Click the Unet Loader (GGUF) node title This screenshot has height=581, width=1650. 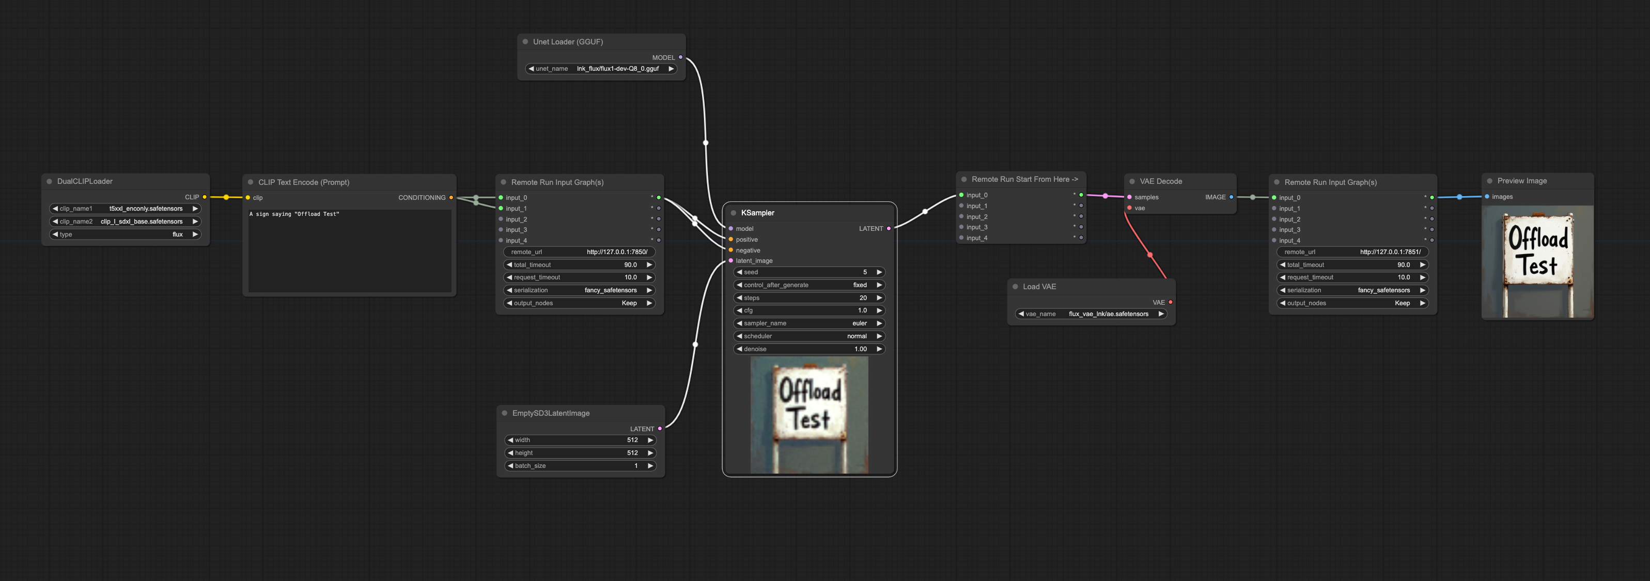coord(568,42)
